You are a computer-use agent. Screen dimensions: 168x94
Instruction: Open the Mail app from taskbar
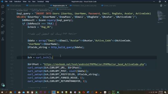click(24, 92)
